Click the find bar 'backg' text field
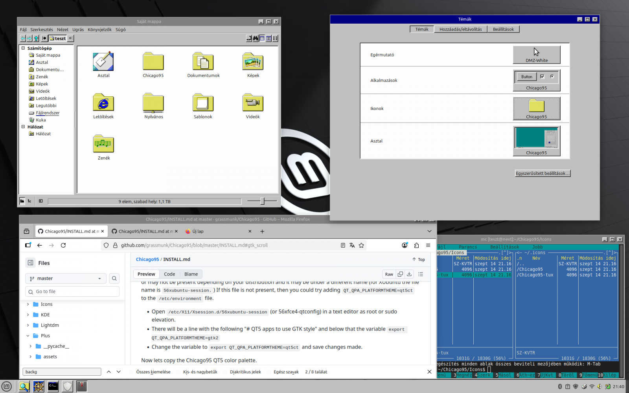This screenshot has height=393, width=629. (x=62, y=372)
